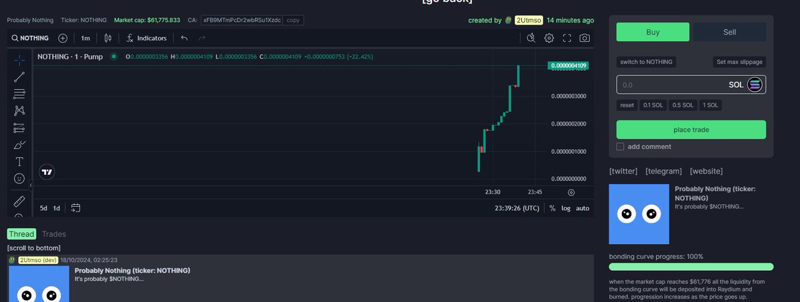
Task: Collapse the drawing toolbar with side arrow
Action: coord(31,185)
